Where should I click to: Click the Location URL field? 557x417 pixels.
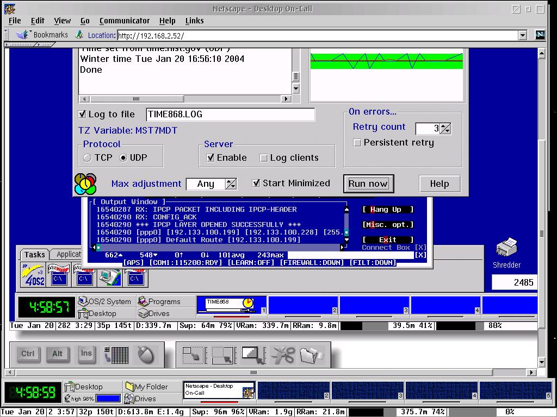318,35
